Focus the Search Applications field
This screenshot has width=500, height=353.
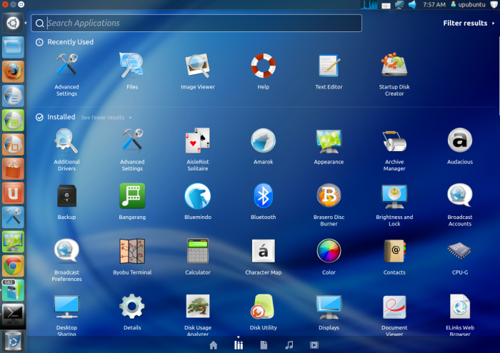(x=200, y=23)
